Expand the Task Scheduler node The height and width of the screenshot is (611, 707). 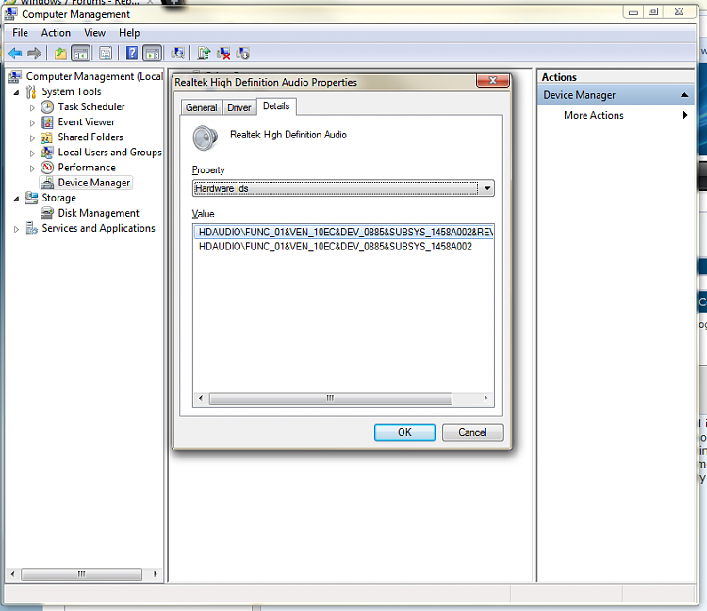[x=32, y=108]
